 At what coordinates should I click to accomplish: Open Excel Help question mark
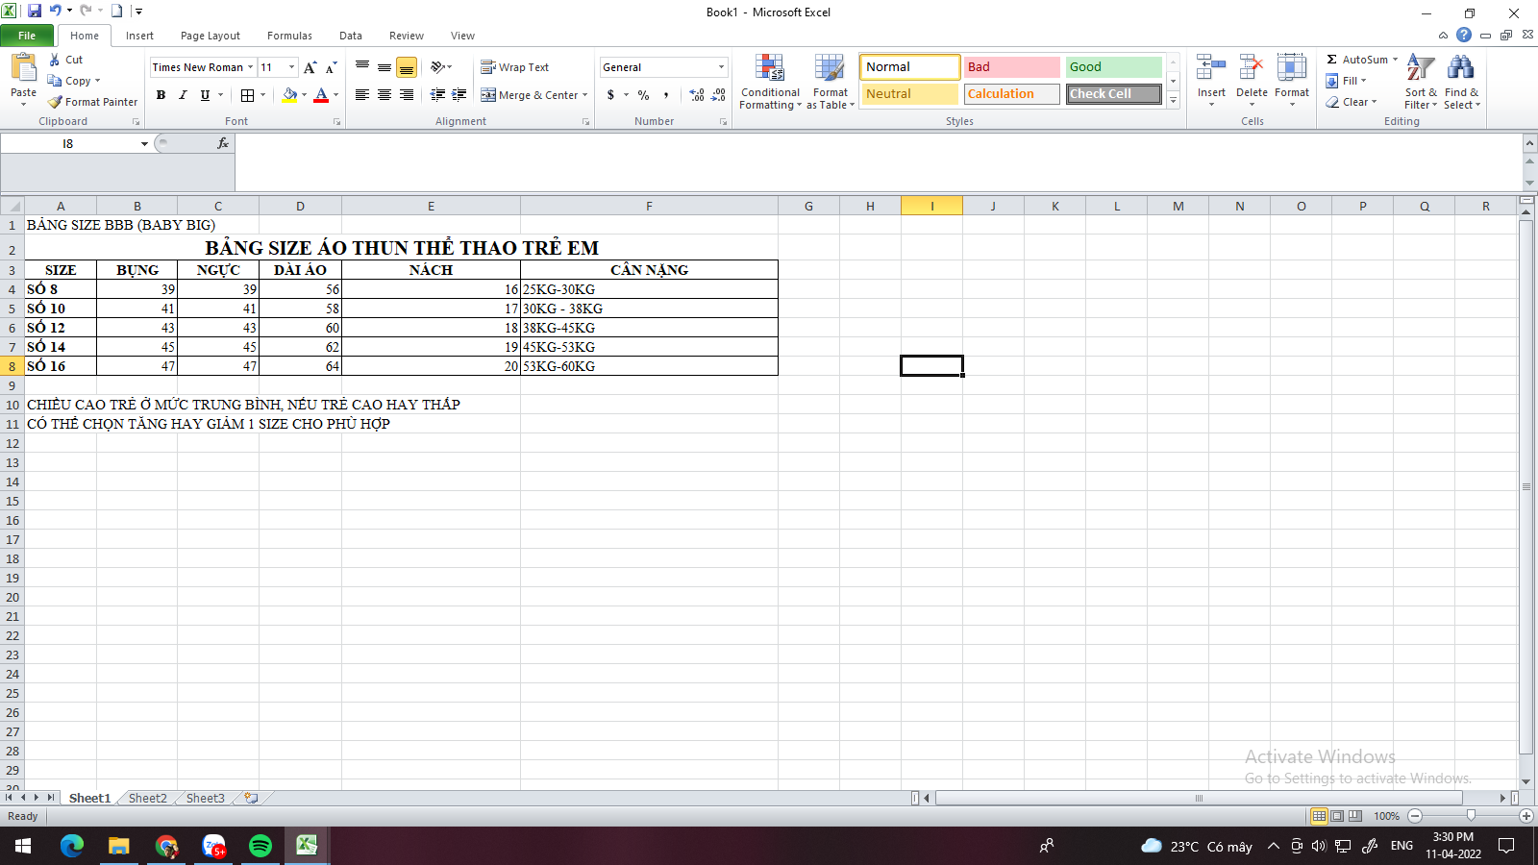(1464, 35)
